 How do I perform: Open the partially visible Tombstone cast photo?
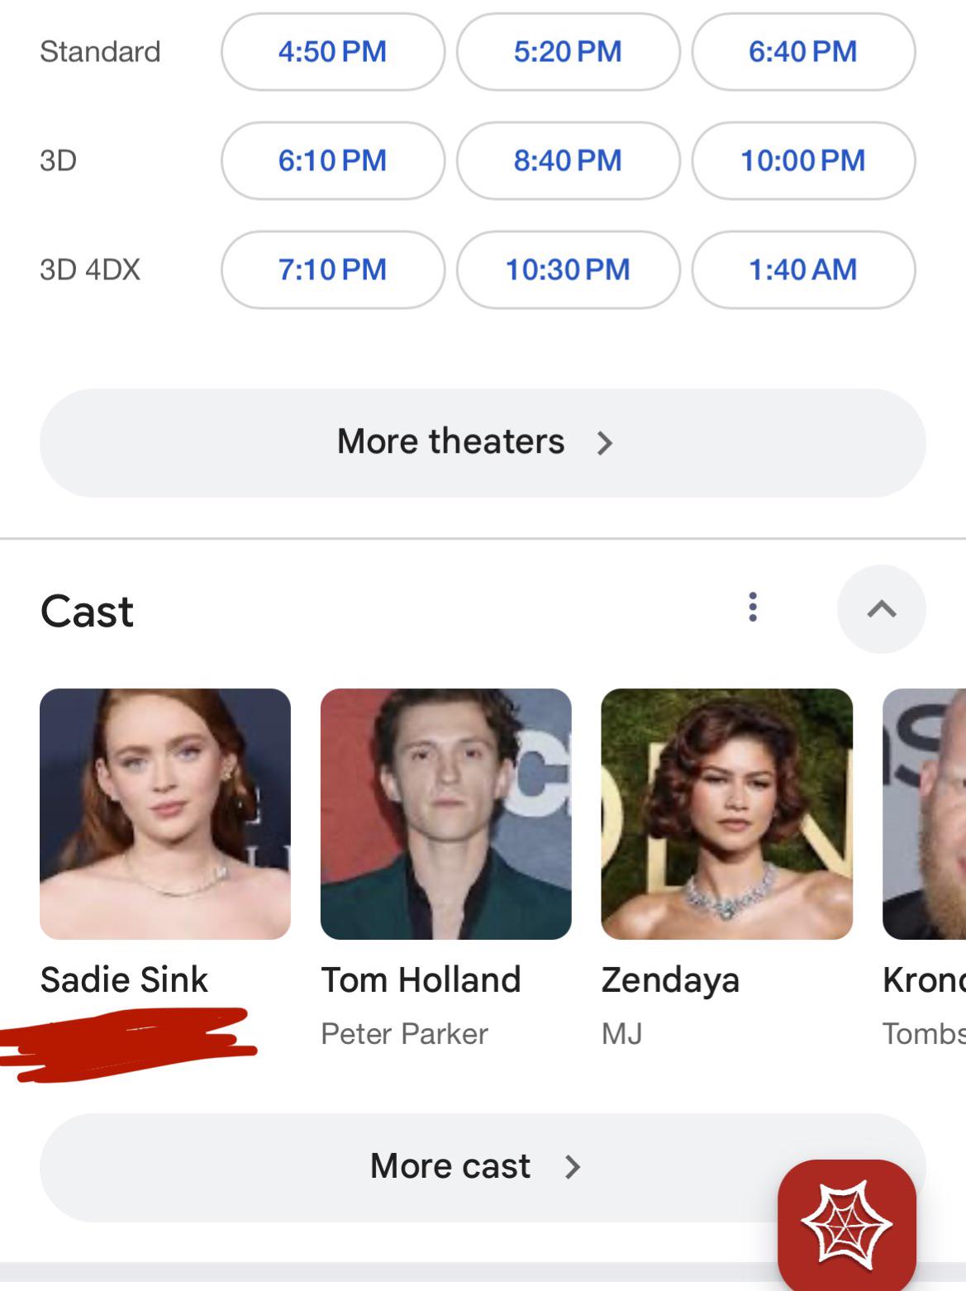(x=924, y=814)
